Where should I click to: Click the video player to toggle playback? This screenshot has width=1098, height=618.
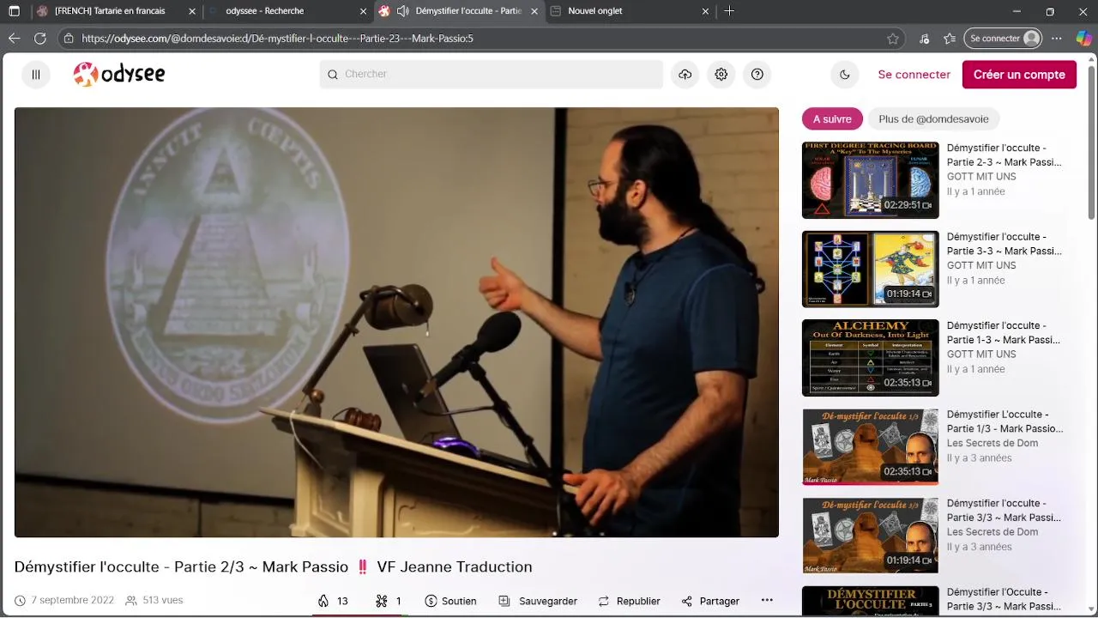coord(396,322)
